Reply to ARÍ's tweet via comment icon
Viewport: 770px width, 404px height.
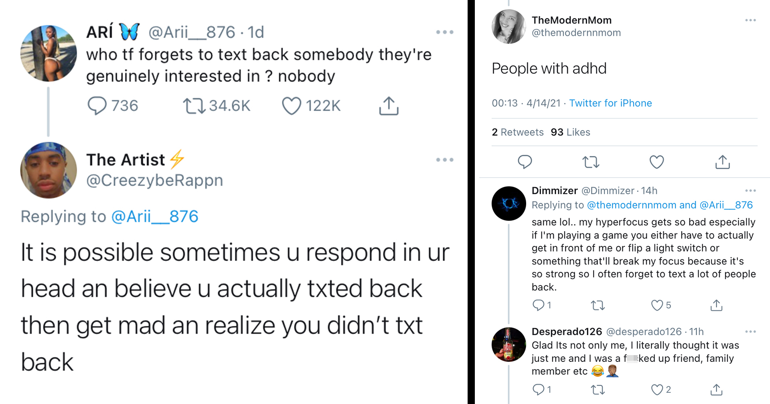click(x=97, y=106)
